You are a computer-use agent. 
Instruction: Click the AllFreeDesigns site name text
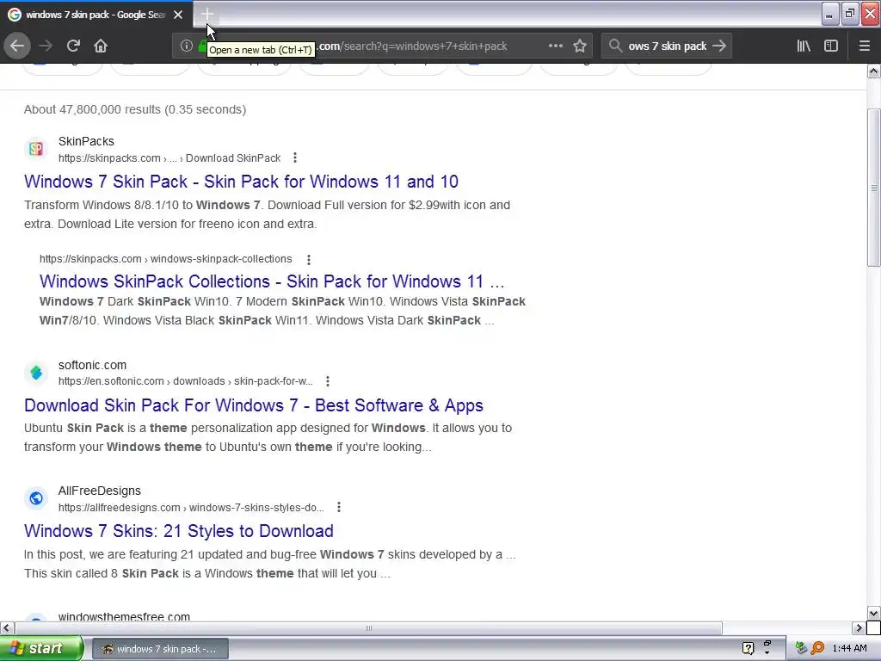(x=100, y=491)
